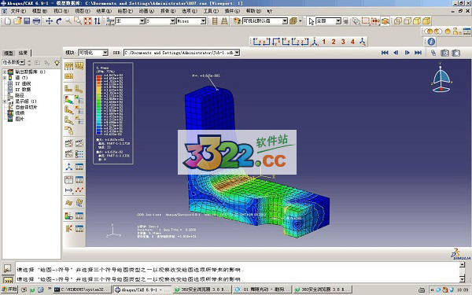472x295 pixels.
Task: Click the 开始 Start button
Action: pyautogui.click(x=9, y=289)
